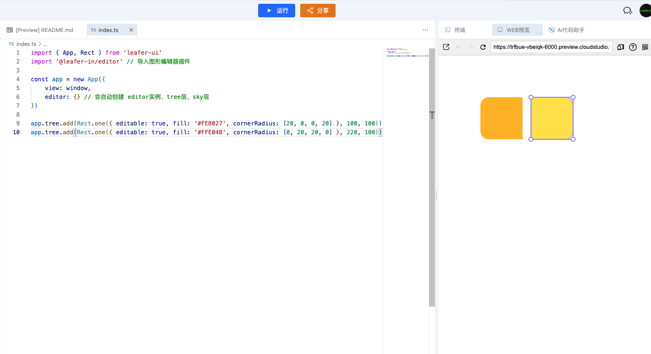The width and height of the screenshot is (651, 354).
Task: Toggle the device view icon in preview bar
Action: point(620,47)
